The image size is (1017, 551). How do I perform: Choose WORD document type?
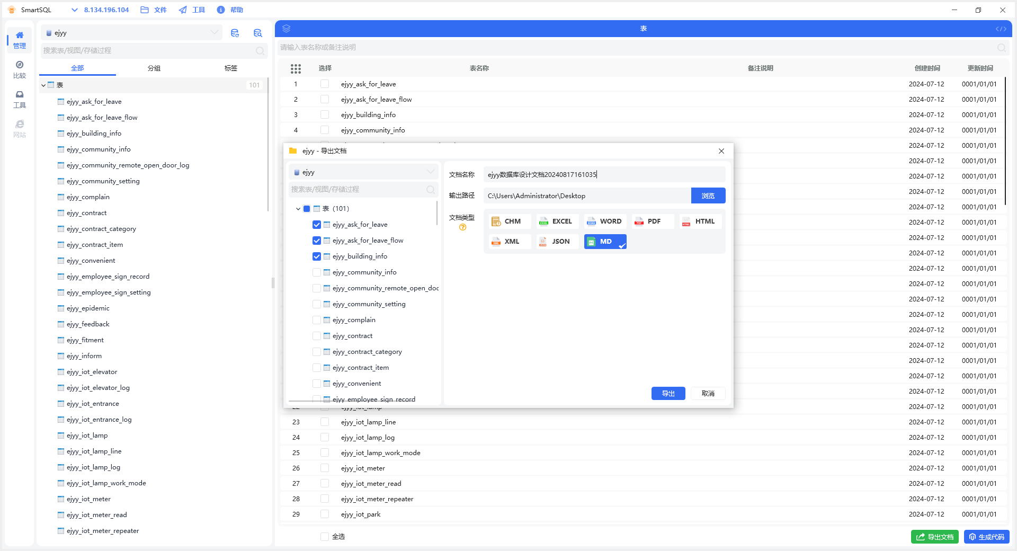pos(605,221)
